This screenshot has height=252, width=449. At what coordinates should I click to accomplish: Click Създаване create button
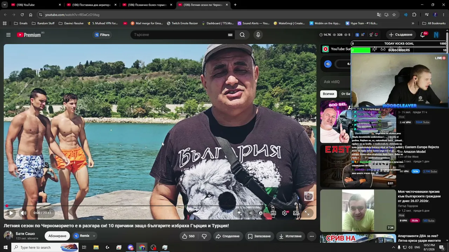(x=400, y=35)
